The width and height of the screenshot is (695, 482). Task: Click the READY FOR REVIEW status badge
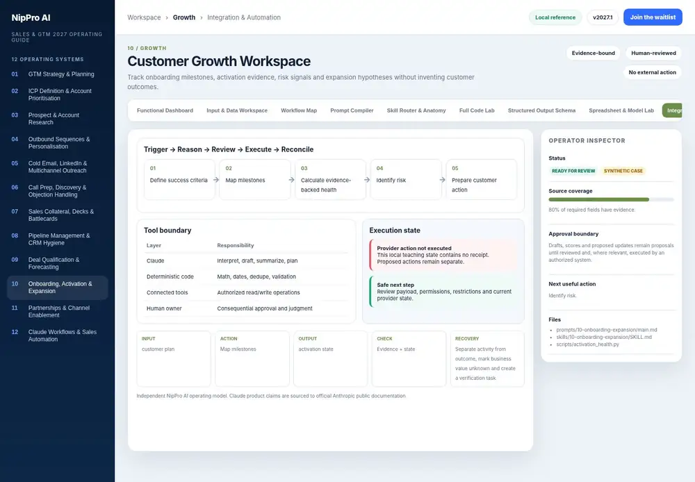(x=573, y=171)
